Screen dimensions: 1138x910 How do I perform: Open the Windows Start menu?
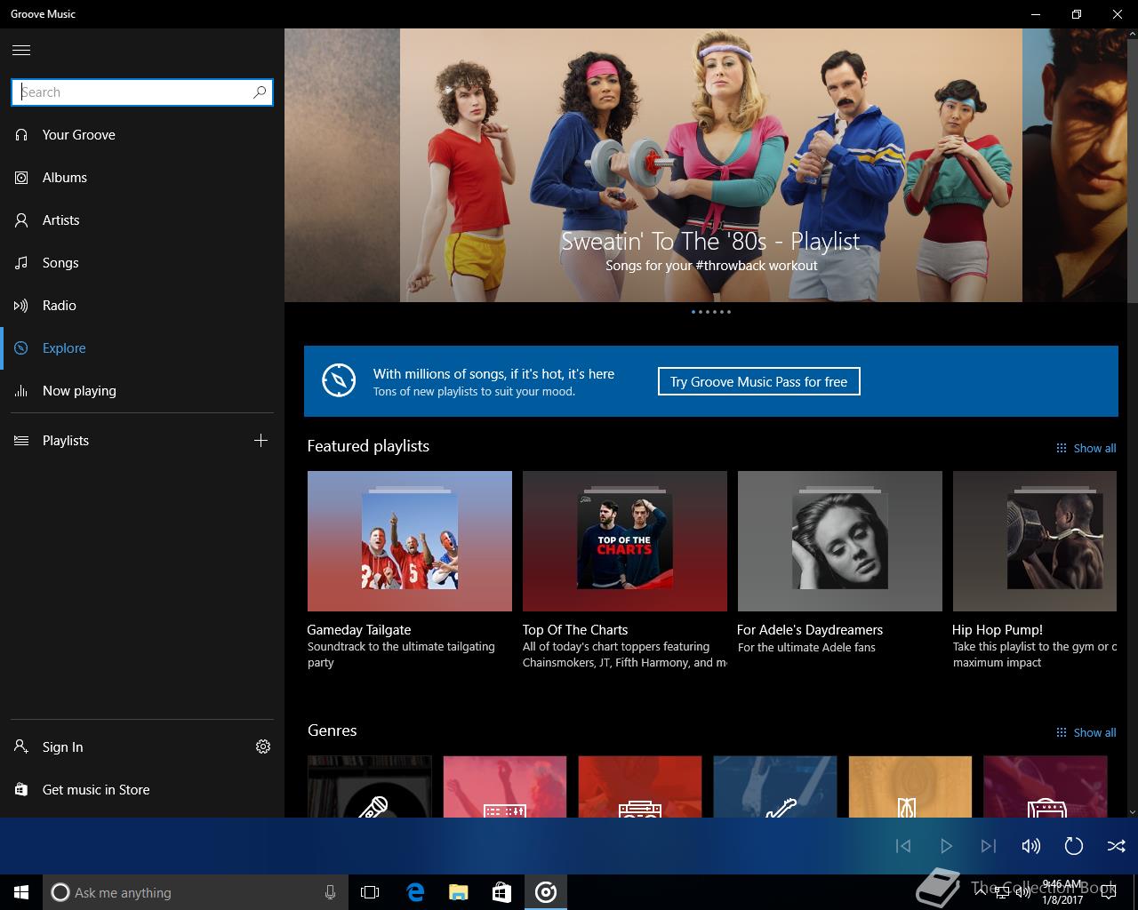21,892
